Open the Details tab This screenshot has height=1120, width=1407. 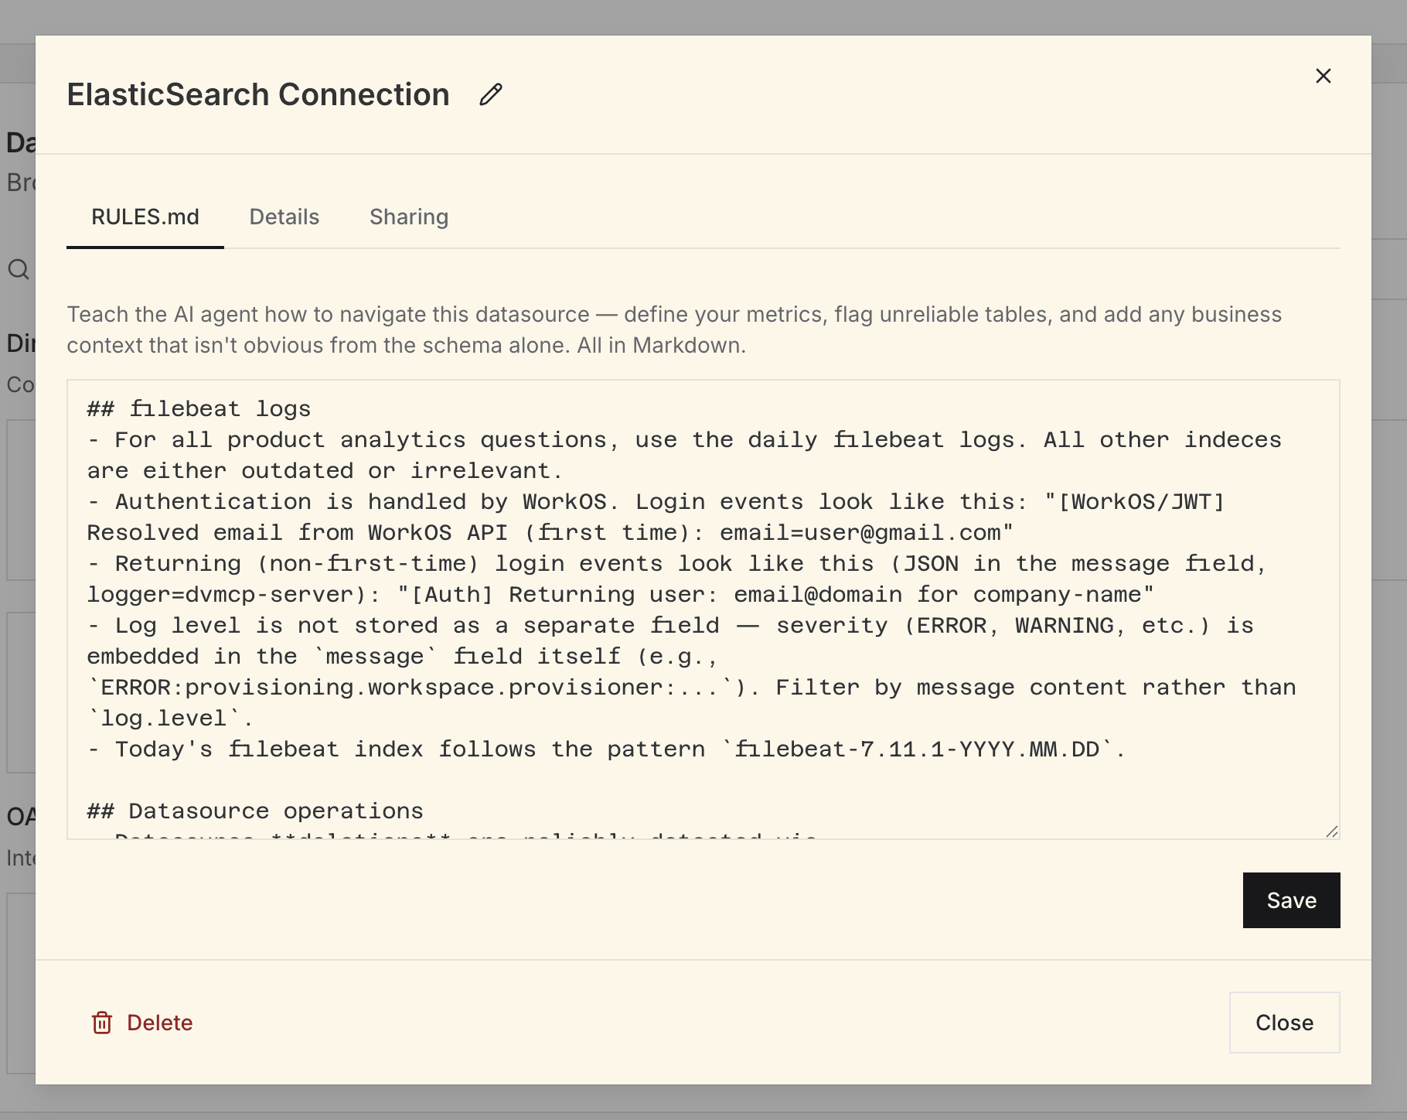284,217
